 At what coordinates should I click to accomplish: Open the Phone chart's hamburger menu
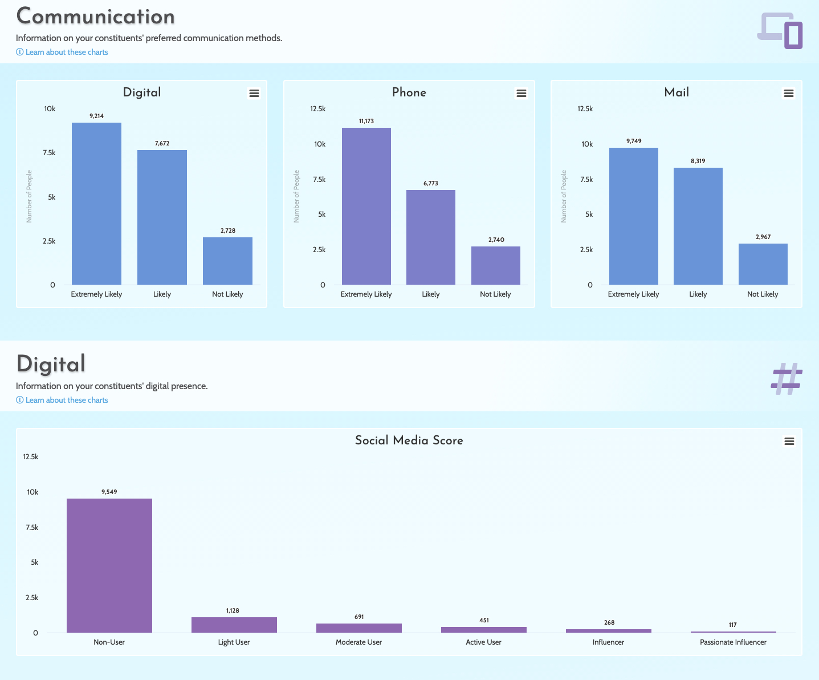(521, 92)
